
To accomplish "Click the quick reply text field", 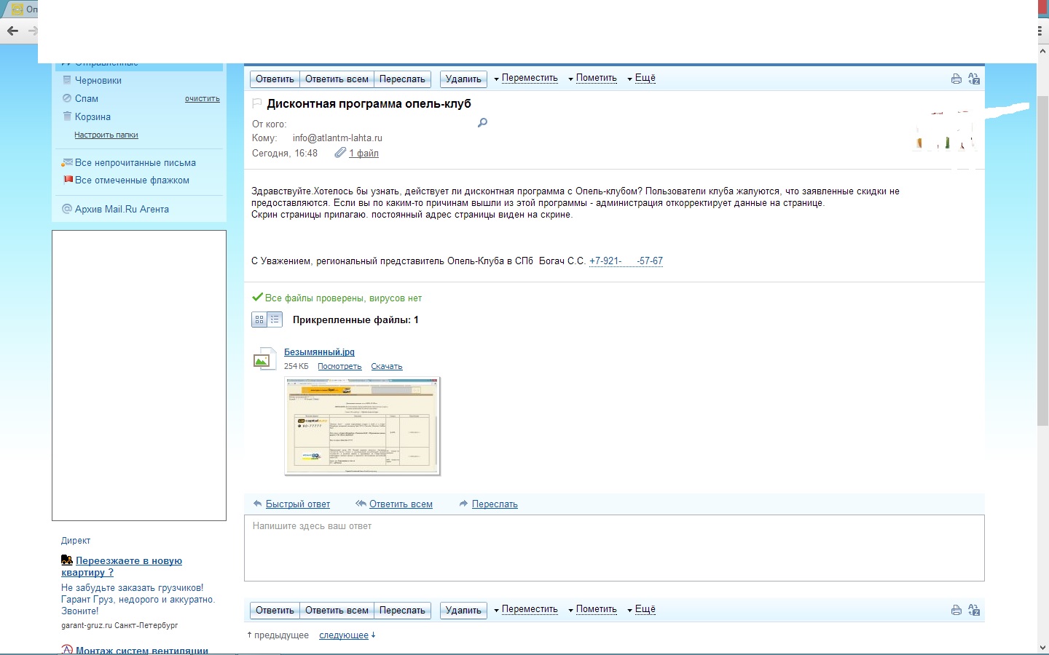I will [x=613, y=547].
